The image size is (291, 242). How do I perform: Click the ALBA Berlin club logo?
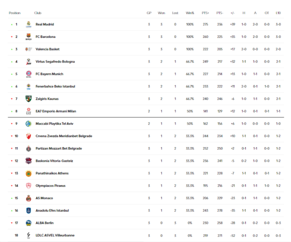click(28, 223)
